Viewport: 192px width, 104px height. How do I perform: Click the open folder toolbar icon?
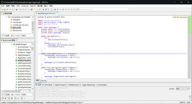(2, 9)
